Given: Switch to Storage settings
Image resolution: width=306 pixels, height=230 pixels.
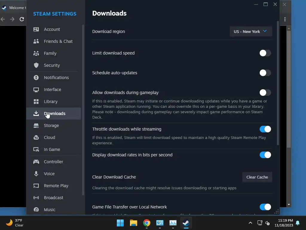Looking at the screenshot, I should (x=51, y=125).
